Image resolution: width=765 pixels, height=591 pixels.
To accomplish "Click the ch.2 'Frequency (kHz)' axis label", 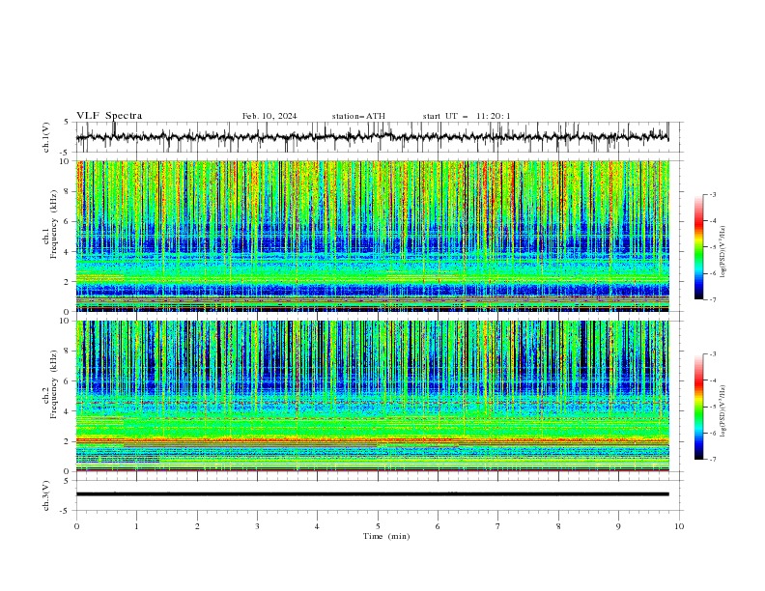I will (56, 384).
